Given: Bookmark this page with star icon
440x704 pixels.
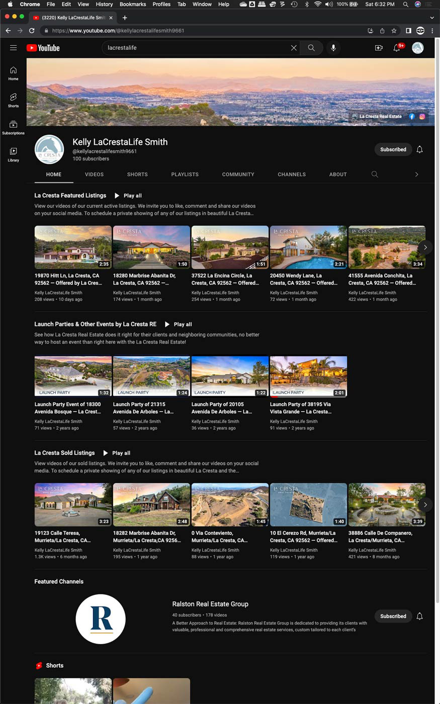Looking at the screenshot, I should (394, 31).
